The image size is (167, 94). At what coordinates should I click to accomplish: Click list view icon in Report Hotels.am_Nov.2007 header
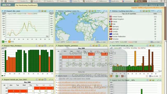[x=37, y=79]
